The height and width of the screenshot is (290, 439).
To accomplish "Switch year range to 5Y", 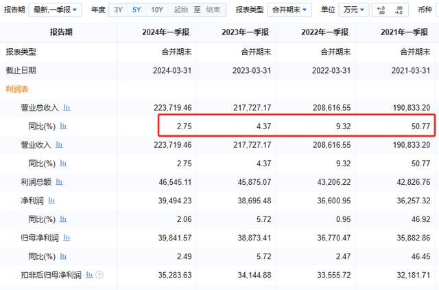I will tap(137, 10).
